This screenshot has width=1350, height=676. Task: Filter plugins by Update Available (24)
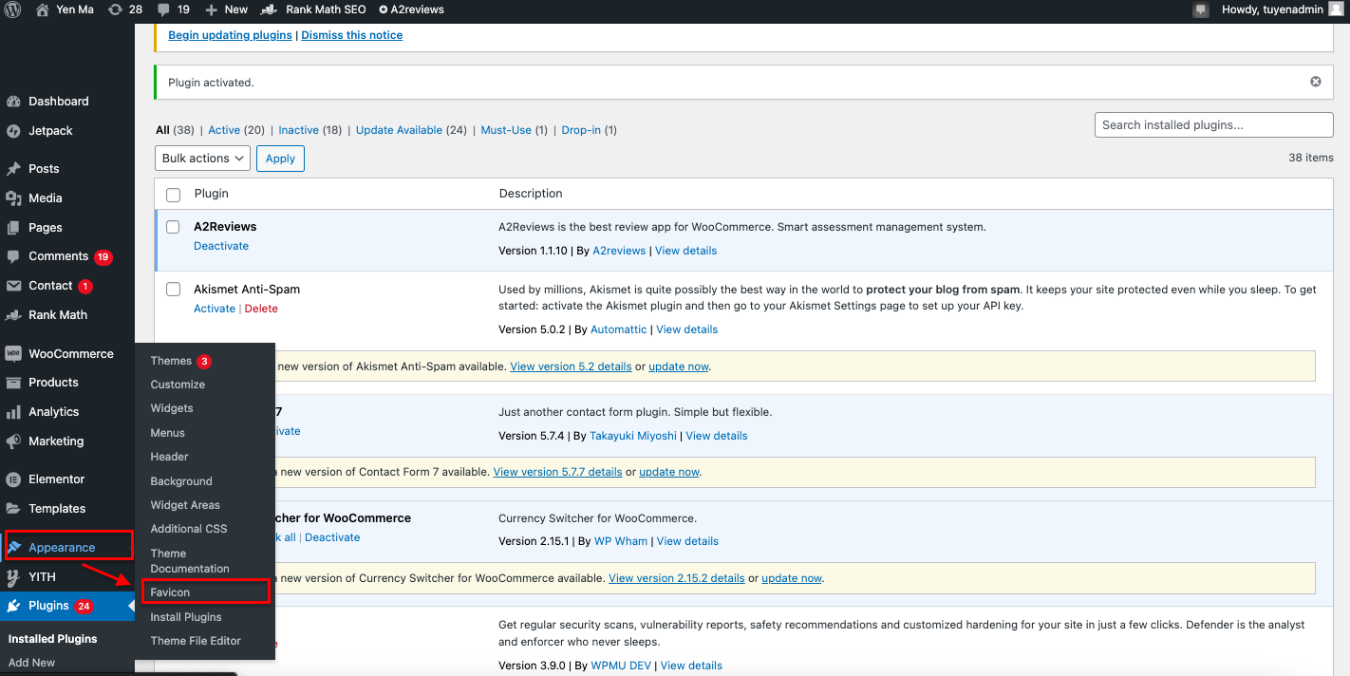click(x=411, y=130)
